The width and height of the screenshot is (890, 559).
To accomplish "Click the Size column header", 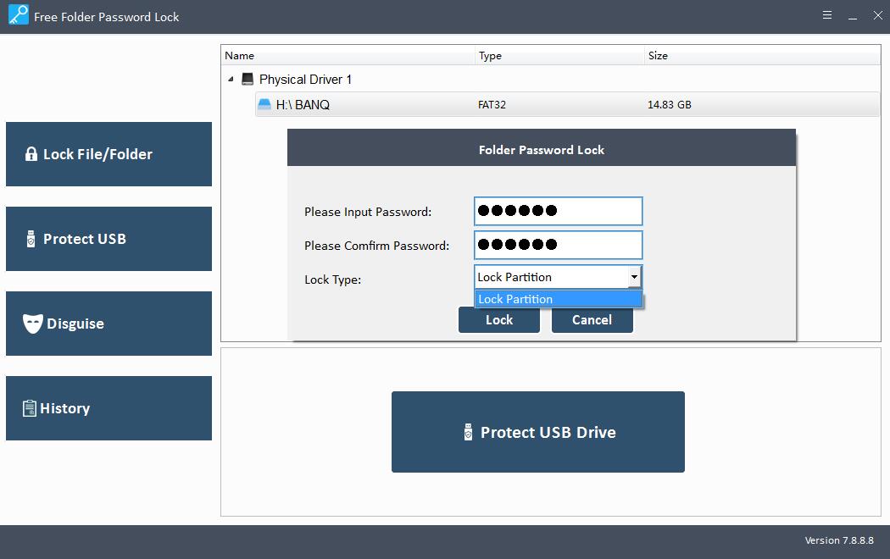I will pyautogui.click(x=659, y=55).
